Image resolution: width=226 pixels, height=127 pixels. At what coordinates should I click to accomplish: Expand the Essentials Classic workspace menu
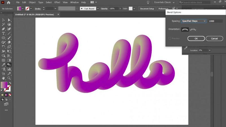(164, 2)
